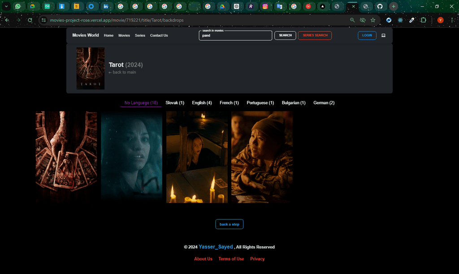The width and height of the screenshot is (459, 274).
Task: View site information icon in address bar
Action: [x=43, y=20]
